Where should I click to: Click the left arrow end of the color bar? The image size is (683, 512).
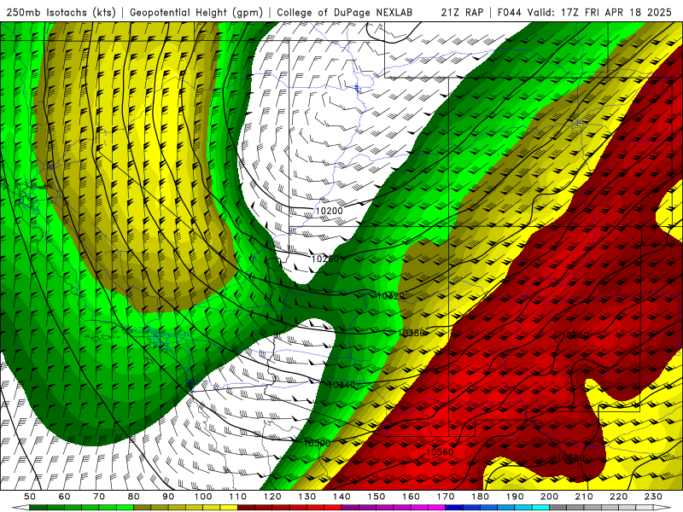click(x=20, y=508)
